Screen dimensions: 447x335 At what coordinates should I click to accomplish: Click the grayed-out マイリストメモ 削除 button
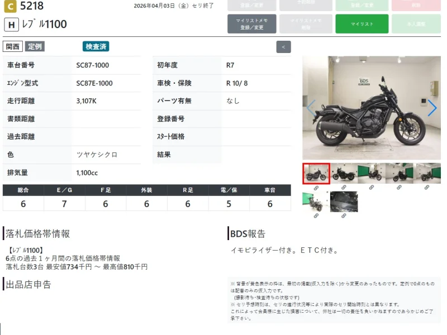tap(306, 24)
